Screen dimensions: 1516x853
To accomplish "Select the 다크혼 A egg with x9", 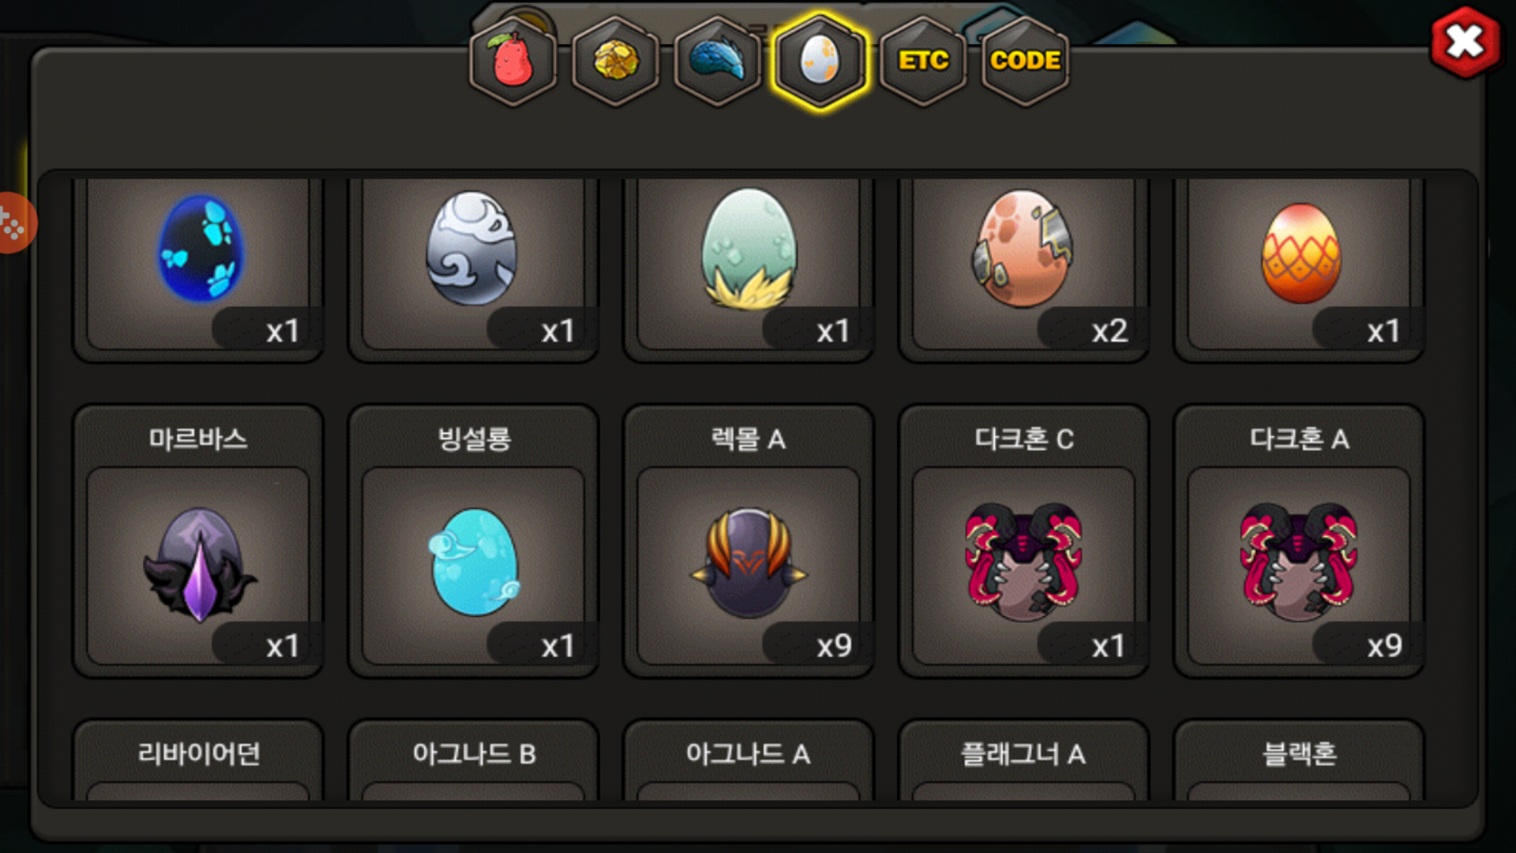I will 1299,541.
